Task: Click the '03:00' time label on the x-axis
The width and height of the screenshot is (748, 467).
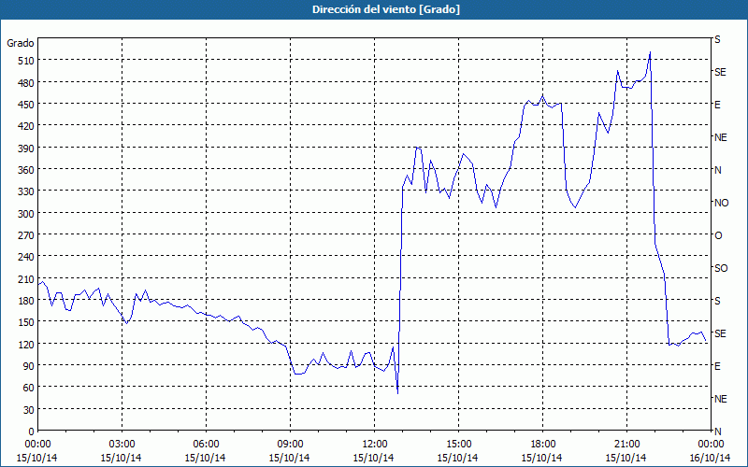Action: click(122, 445)
